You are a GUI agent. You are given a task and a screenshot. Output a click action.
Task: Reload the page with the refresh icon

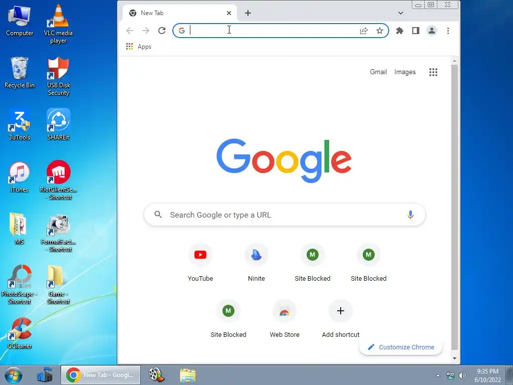pos(162,31)
